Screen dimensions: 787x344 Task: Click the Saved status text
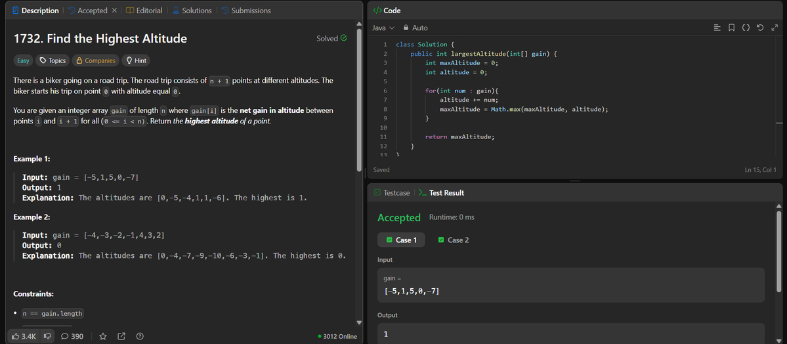[x=381, y=170]
